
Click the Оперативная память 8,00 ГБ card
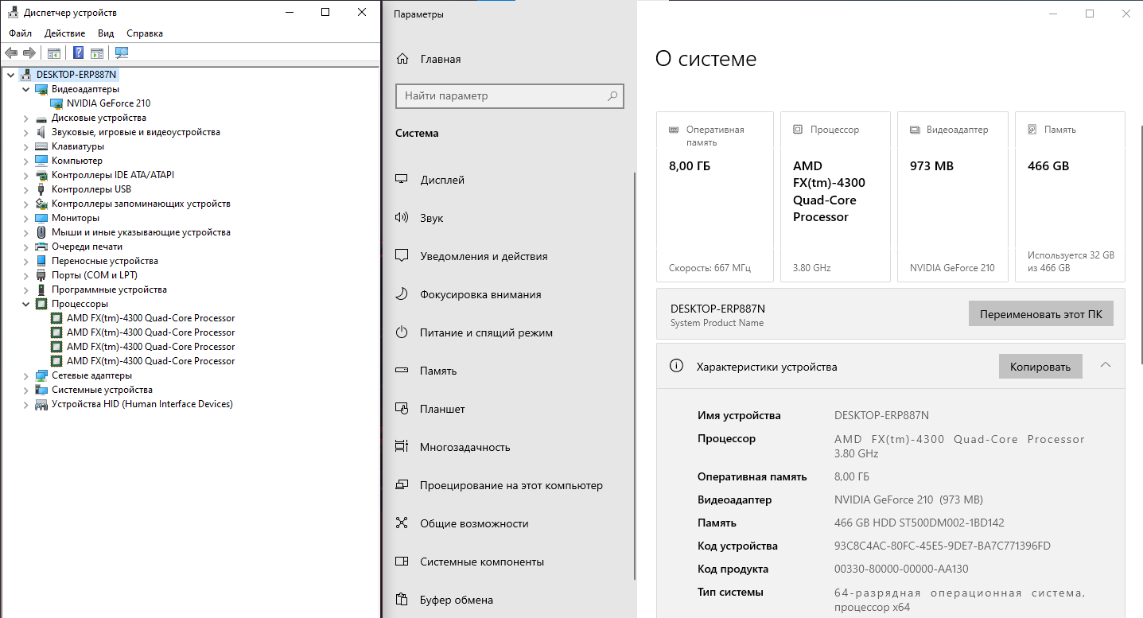tap(715, 196)
